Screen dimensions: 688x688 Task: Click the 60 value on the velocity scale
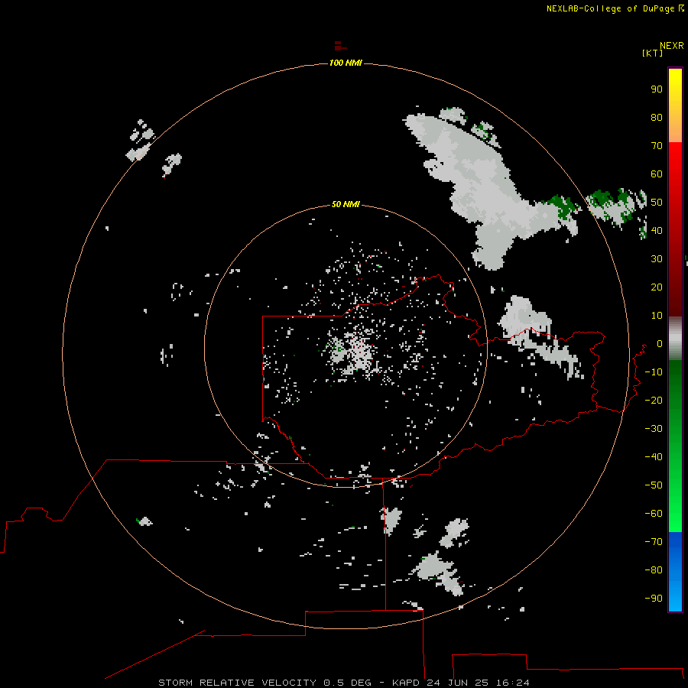pyautogui.click(x=657, y=174)
